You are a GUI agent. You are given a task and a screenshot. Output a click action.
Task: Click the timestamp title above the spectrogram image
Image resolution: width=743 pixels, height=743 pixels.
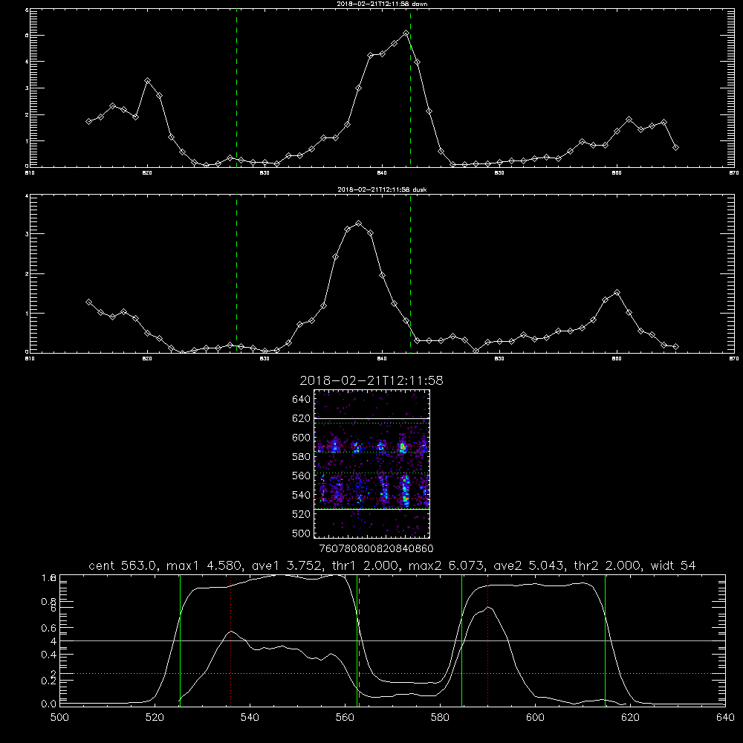371,380
